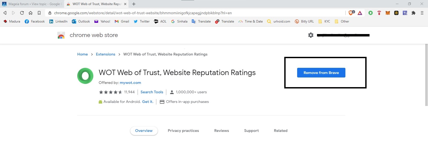This screenshot has height=141, width=428.
Task: Open the Brave Rewards triangle icon
Action: click(360, 13)
